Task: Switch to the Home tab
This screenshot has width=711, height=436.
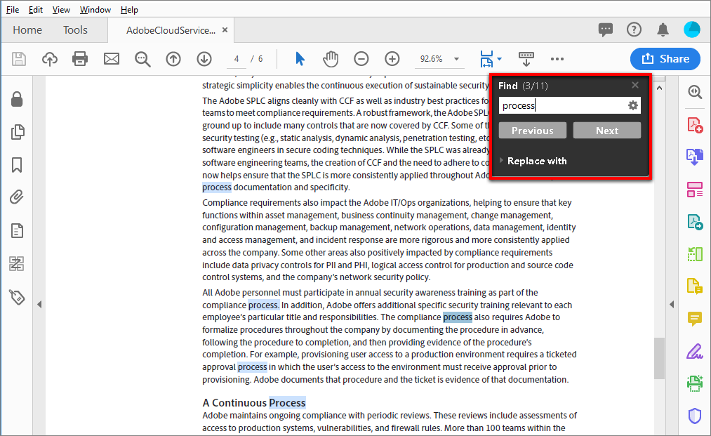Action: click(x=27, y=30)
